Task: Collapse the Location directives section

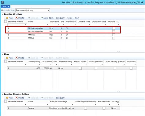Action: pos(3,14)
